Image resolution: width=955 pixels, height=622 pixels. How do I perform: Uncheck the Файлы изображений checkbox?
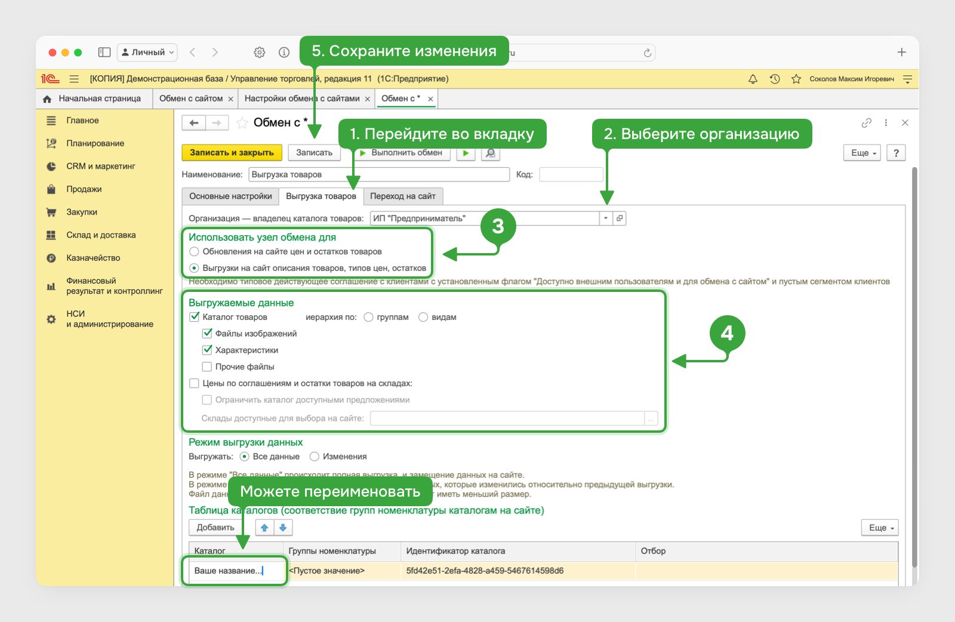tap(207, 333)
